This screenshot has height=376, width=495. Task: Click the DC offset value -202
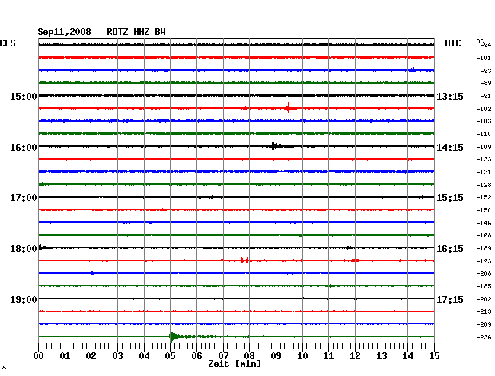pos(484,299)
